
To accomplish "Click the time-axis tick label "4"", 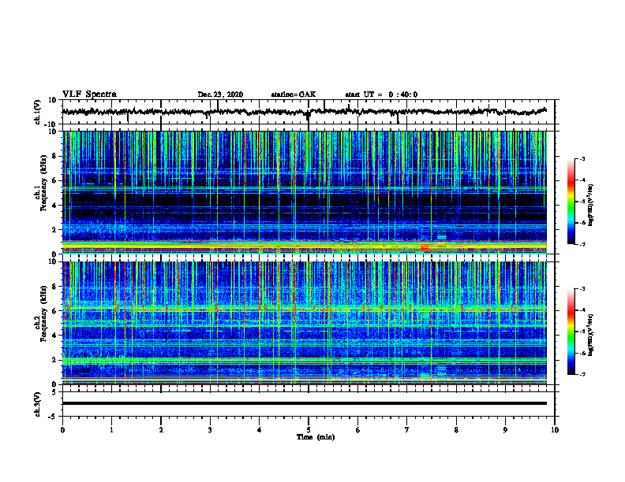I will point(259,430).
